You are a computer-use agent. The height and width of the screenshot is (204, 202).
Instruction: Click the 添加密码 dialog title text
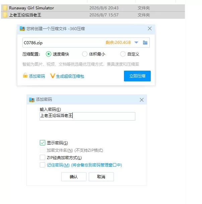(44, 99)
